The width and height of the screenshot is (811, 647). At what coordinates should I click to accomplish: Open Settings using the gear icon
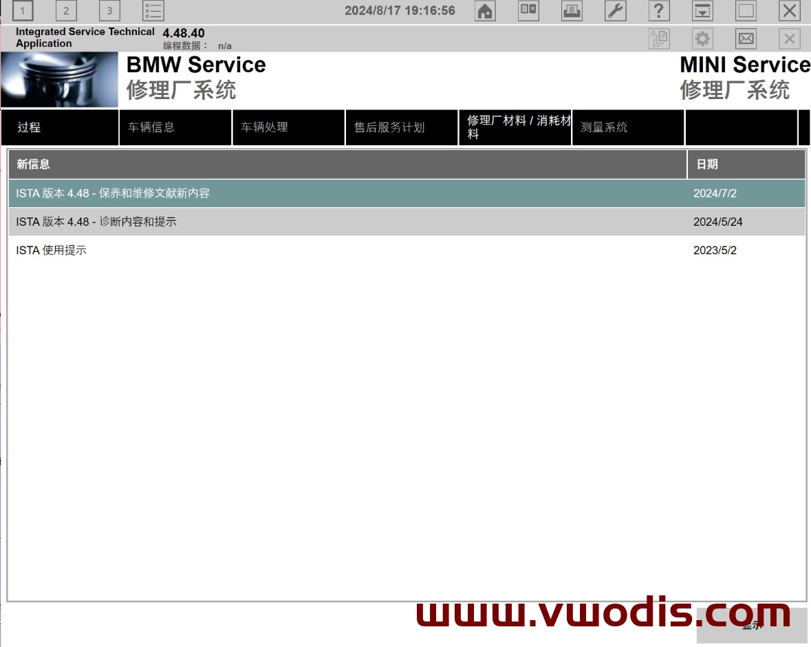[x=702, y=39]
